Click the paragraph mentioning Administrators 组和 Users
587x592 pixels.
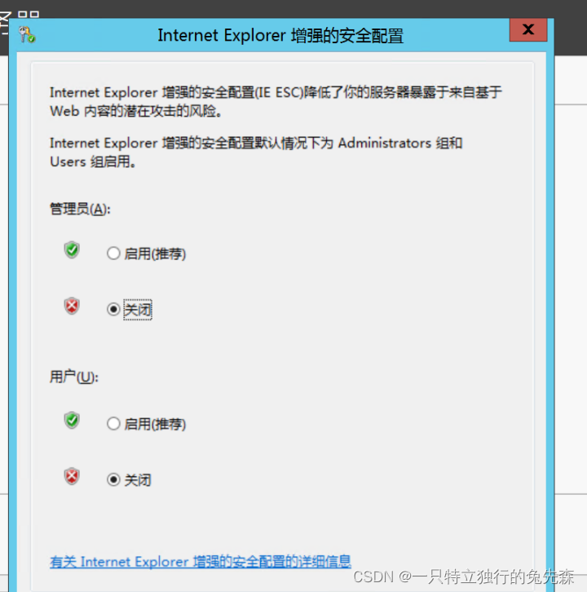[256, 152]
